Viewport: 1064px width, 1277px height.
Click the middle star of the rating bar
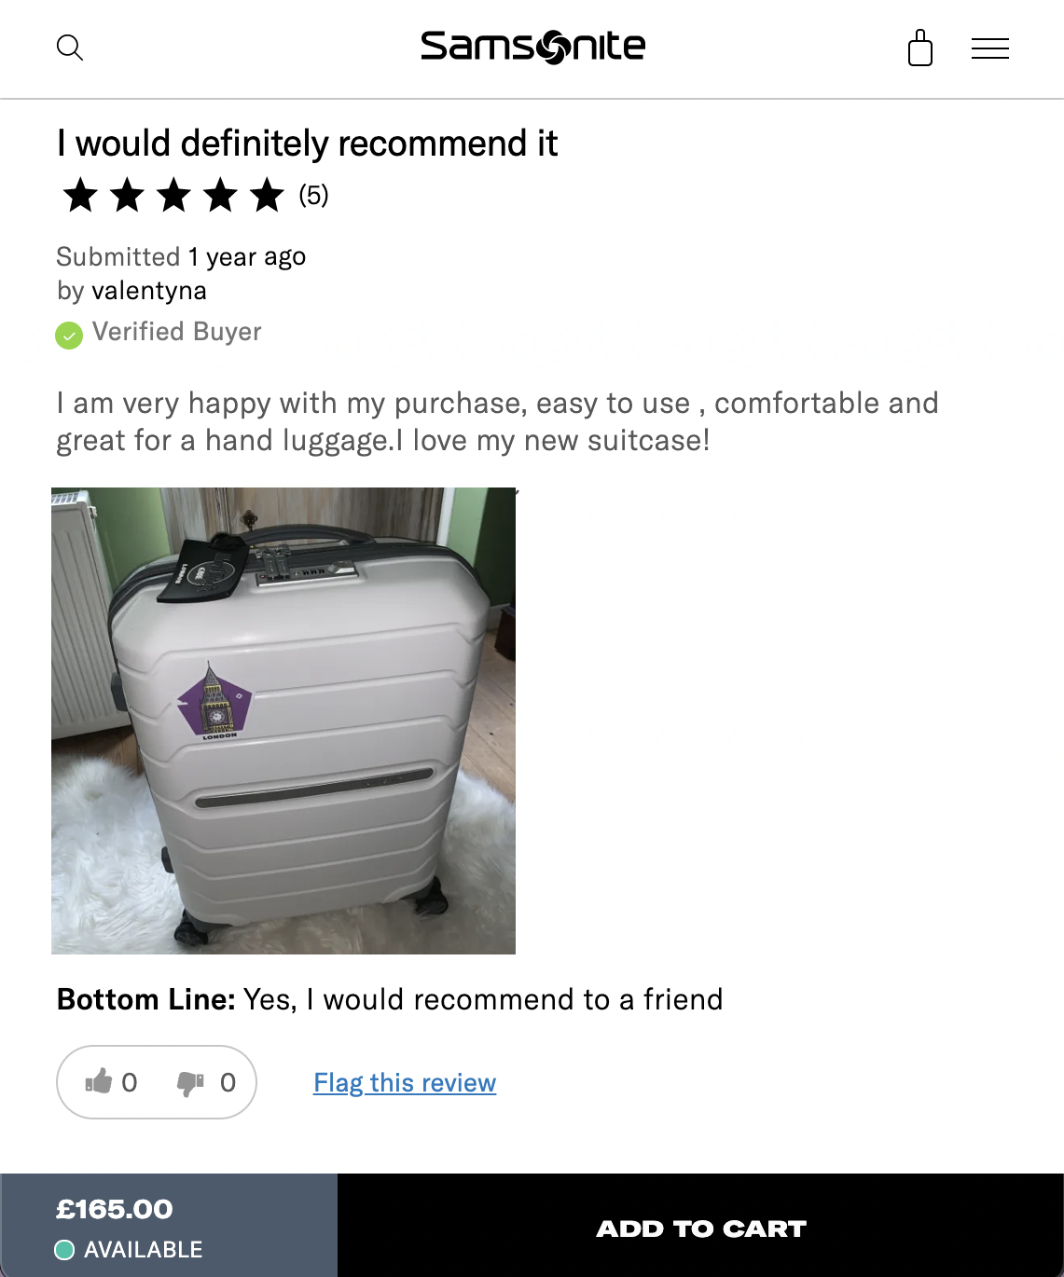click(x=173, y=195)
